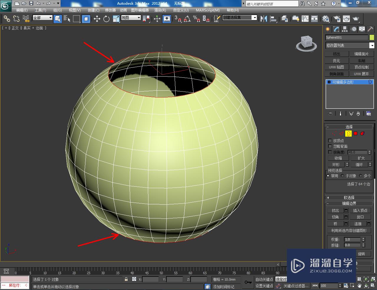Viewport: 377px width, 290px height.
Task: Open the 编辑(E) menu
Action: point(22,10)
